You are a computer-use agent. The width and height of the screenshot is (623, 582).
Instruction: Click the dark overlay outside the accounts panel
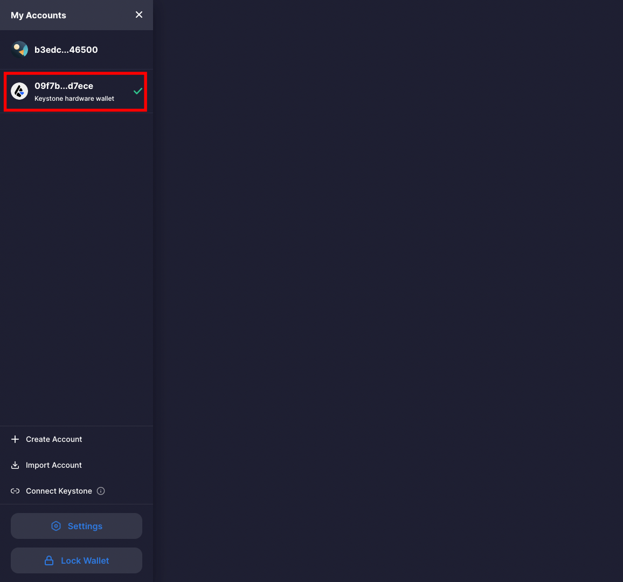388,291
